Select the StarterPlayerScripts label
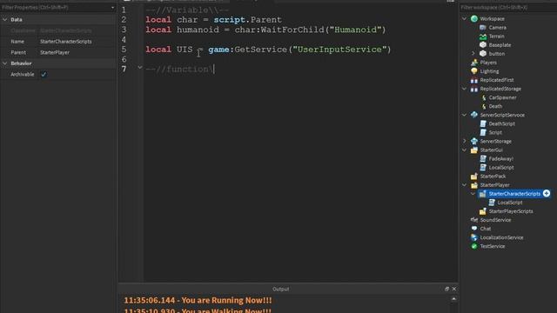 click(x=511, y=211)
